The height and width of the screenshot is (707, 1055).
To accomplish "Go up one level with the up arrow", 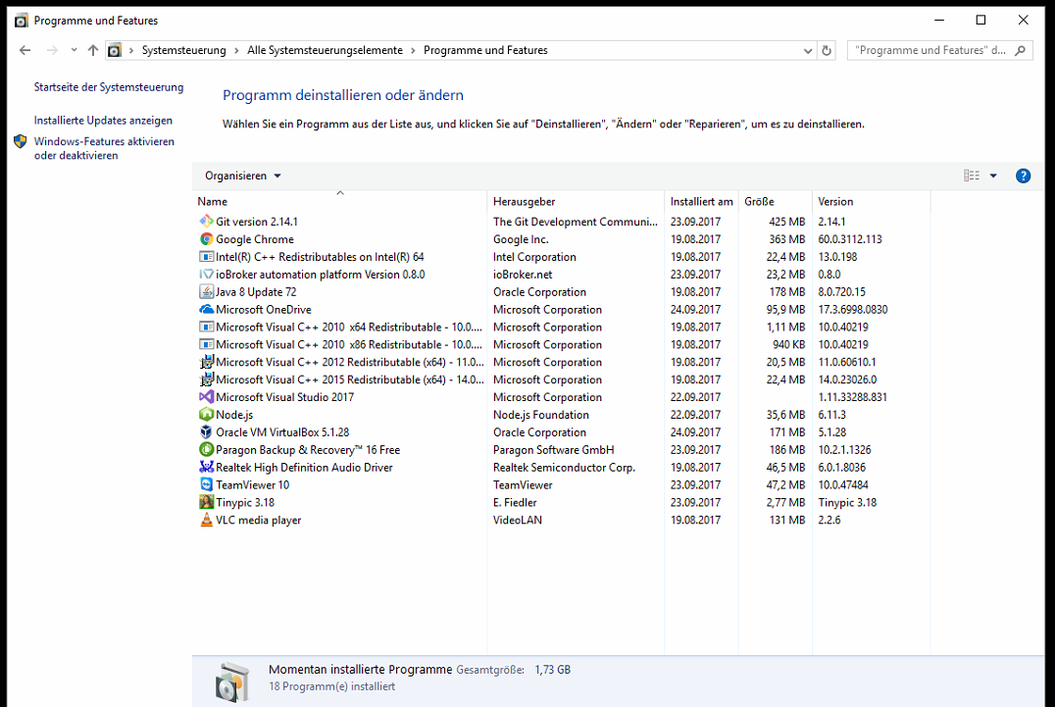I will [93, 50].
